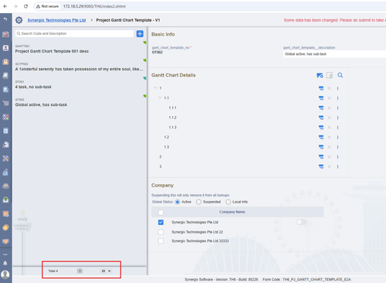The height and width of the screenshot is (283, 386).
Task: Click the browser address bar URL
Action: (94, 6)
